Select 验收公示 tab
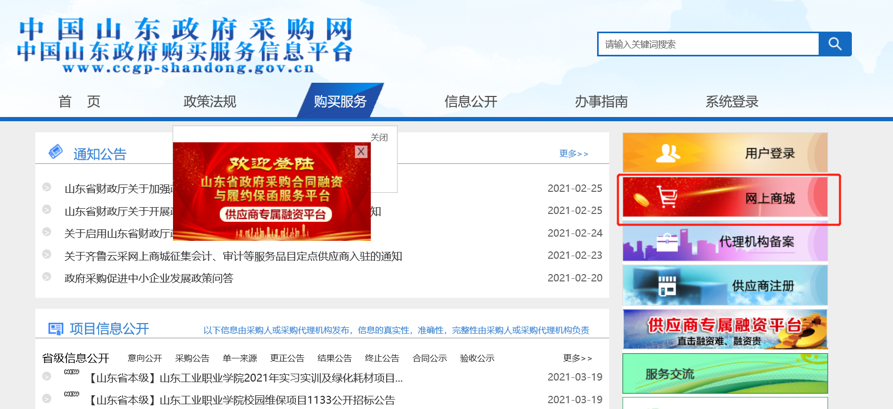This screenshot has height=409, width=893. point(477,358)
